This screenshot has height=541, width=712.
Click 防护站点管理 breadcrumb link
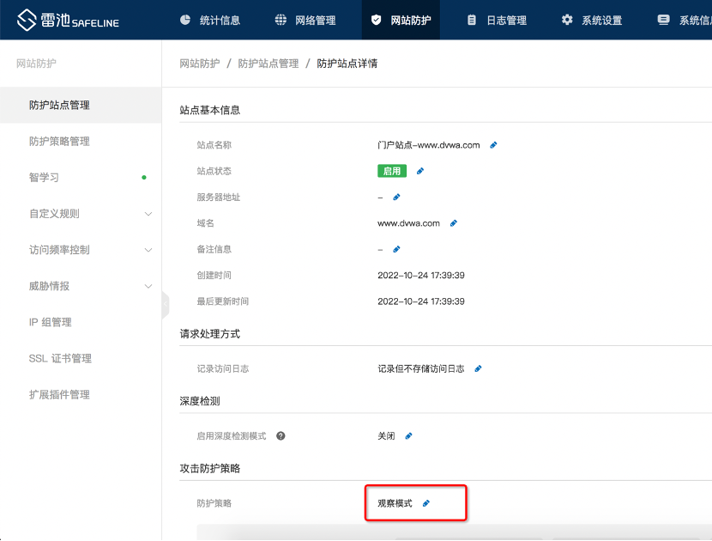pos(268,64)
